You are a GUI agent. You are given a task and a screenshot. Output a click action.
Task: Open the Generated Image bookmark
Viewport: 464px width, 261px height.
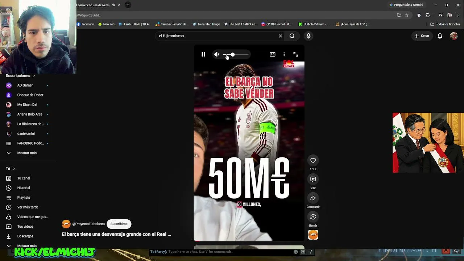[x=206, y=24]
